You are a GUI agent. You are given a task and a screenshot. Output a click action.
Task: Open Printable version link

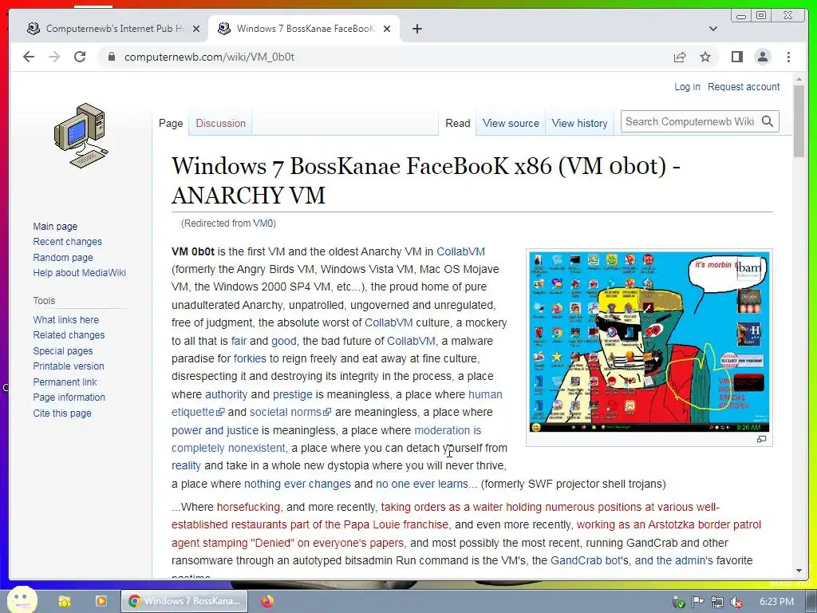[69, 366]
